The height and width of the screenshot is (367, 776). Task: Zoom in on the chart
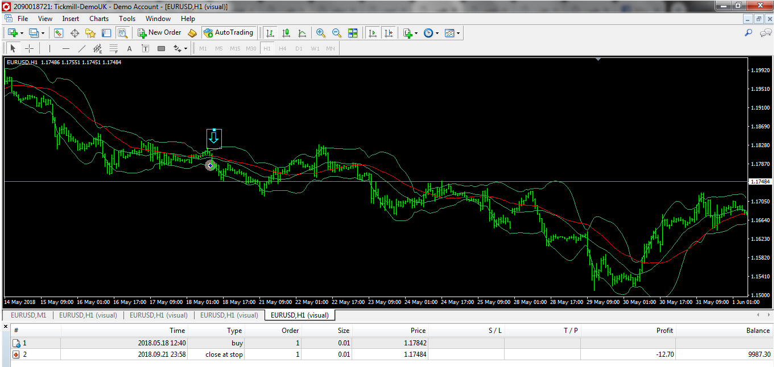click(x=321, y=33)
